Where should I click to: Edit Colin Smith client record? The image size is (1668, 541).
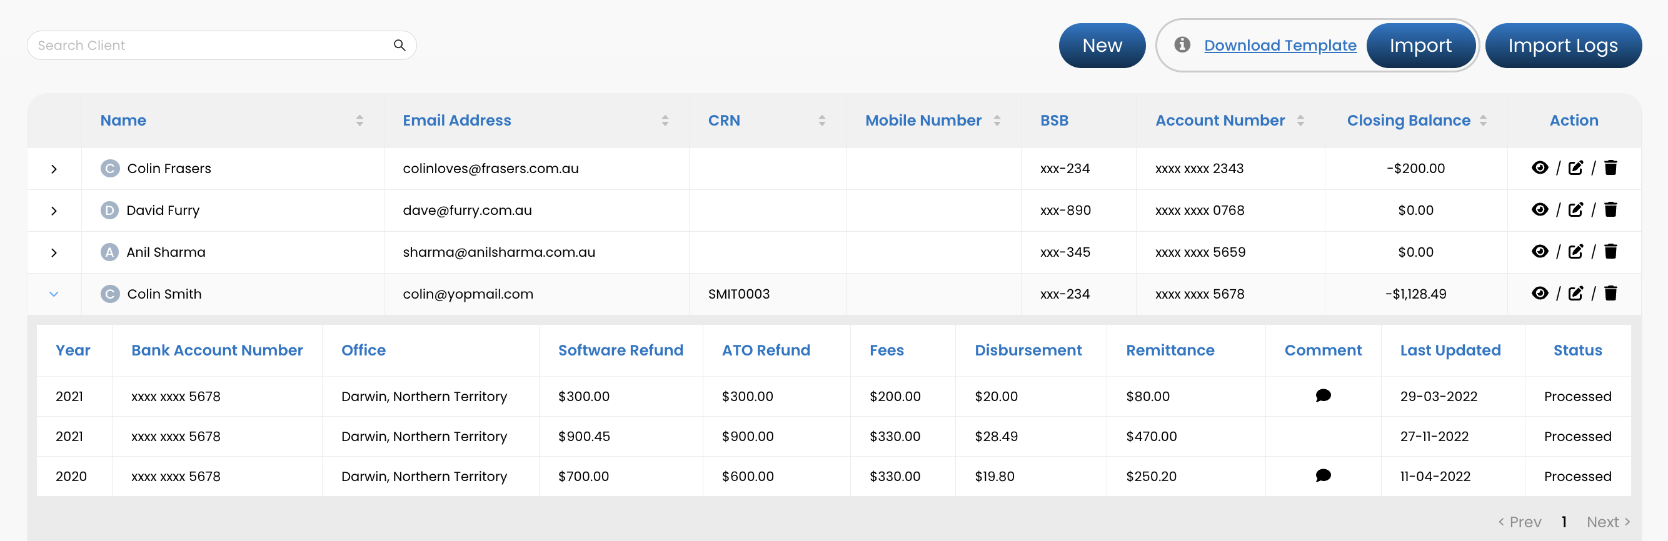(x=1575, y=294)
